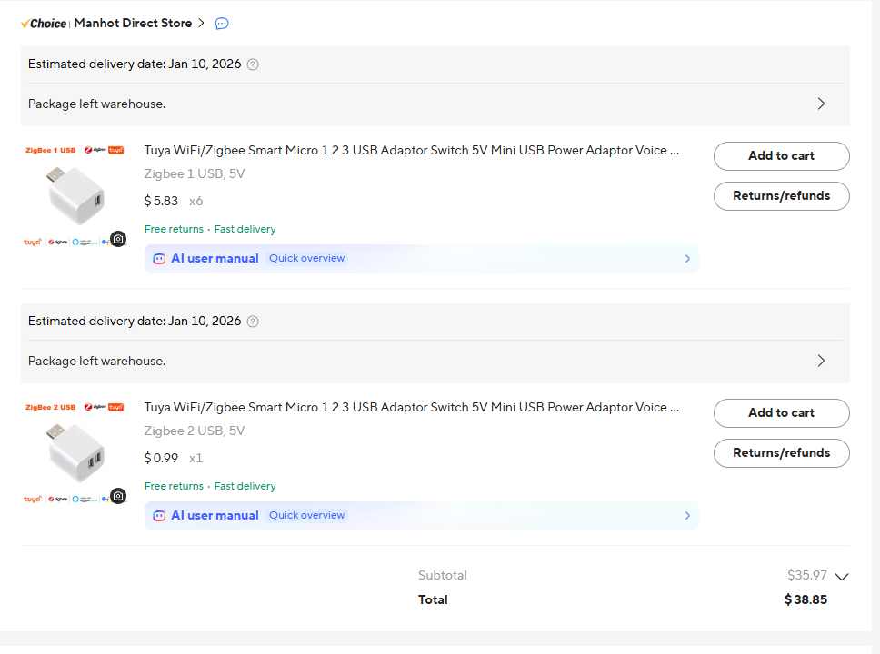Open Quick overview for the Zigbee 2 USB item
The height and width of the screenshot is (654, 880).
[x=307, y=516]
